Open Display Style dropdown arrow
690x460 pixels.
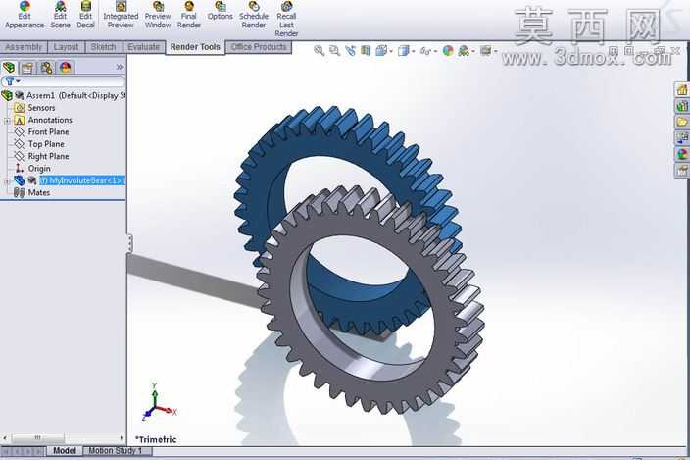coord(413,52)
